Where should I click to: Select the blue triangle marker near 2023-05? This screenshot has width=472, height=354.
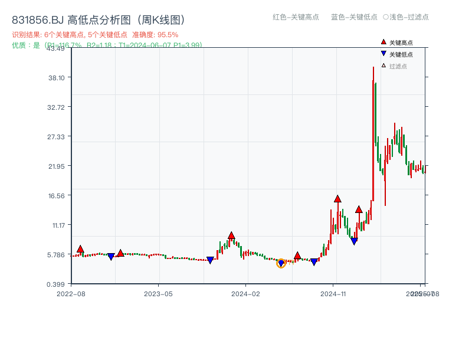[x=111, y=256]
